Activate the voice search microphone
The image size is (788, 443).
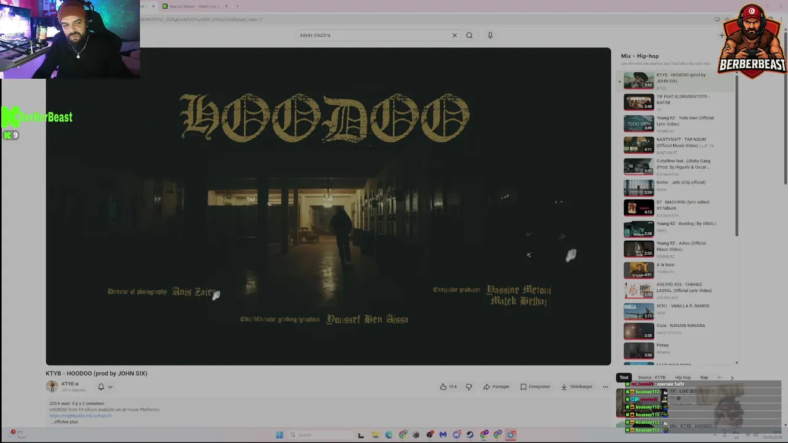490,35
